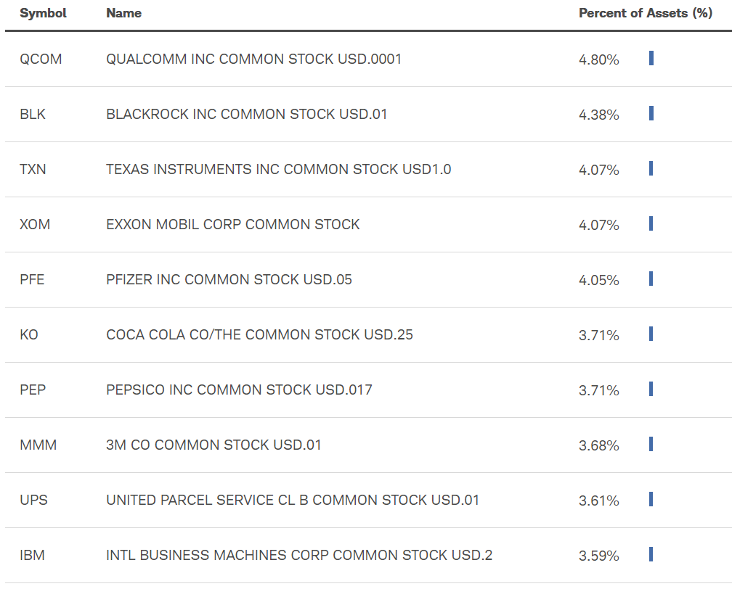
Task: Click the Percent of Assets (%) header
Action: pos(646,13)
